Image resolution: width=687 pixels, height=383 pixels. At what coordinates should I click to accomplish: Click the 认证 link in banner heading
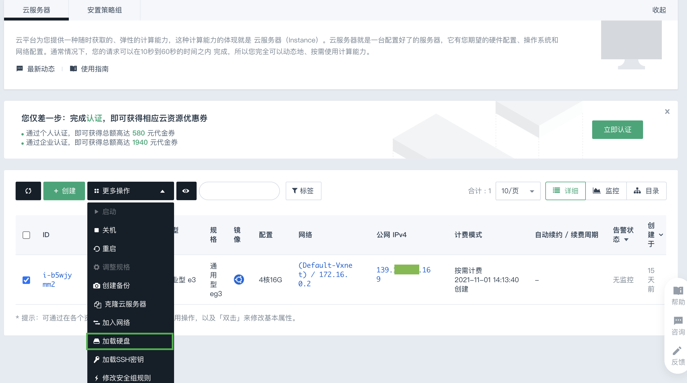point(94,118)
